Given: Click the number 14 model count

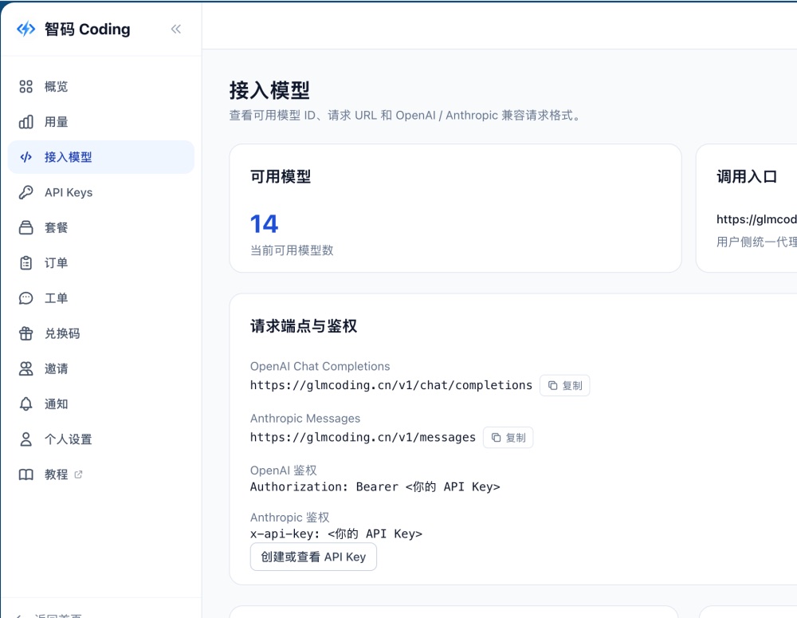Looking at the screenshot, I should pos(265,224).
